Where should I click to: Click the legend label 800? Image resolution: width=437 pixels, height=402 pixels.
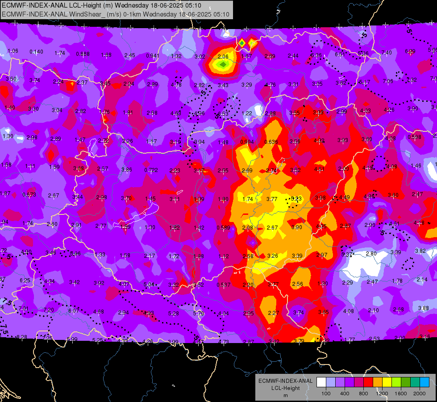click(x=363, y=394)
